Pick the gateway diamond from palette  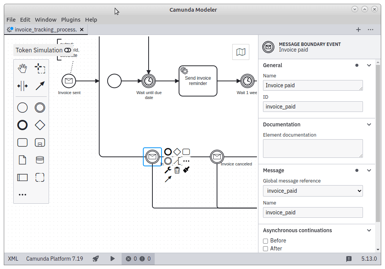tap(40, 125)
